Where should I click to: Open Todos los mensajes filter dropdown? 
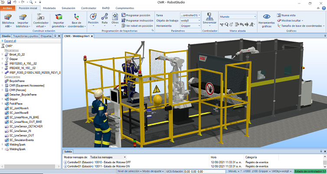pos(108,157)
